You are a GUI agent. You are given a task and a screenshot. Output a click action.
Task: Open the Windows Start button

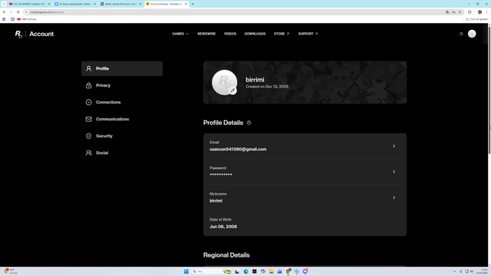point(186,271)
